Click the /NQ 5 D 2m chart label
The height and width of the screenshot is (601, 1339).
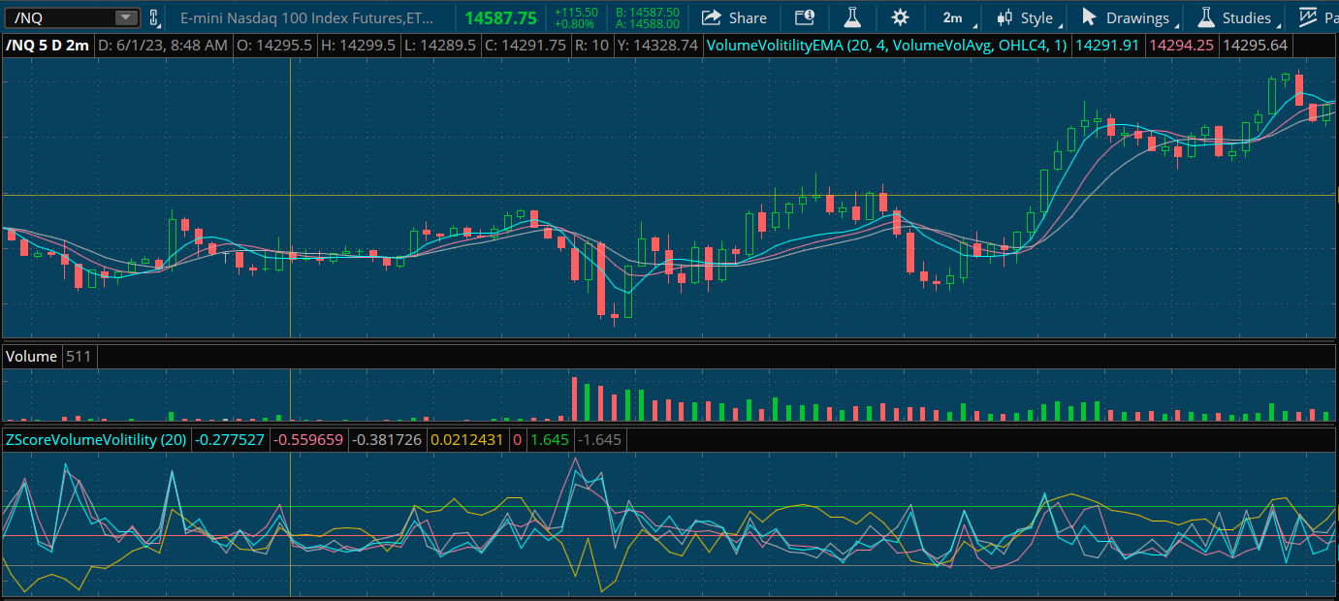pos(48,46)
